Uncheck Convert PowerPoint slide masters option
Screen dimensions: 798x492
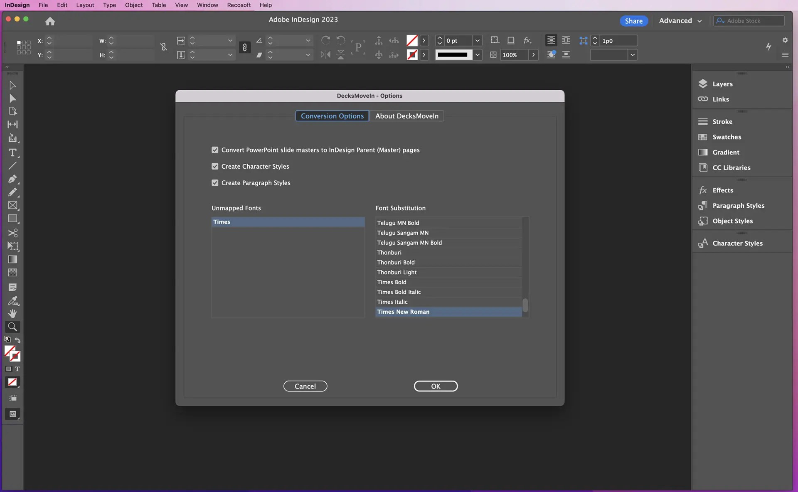[215, 150]
